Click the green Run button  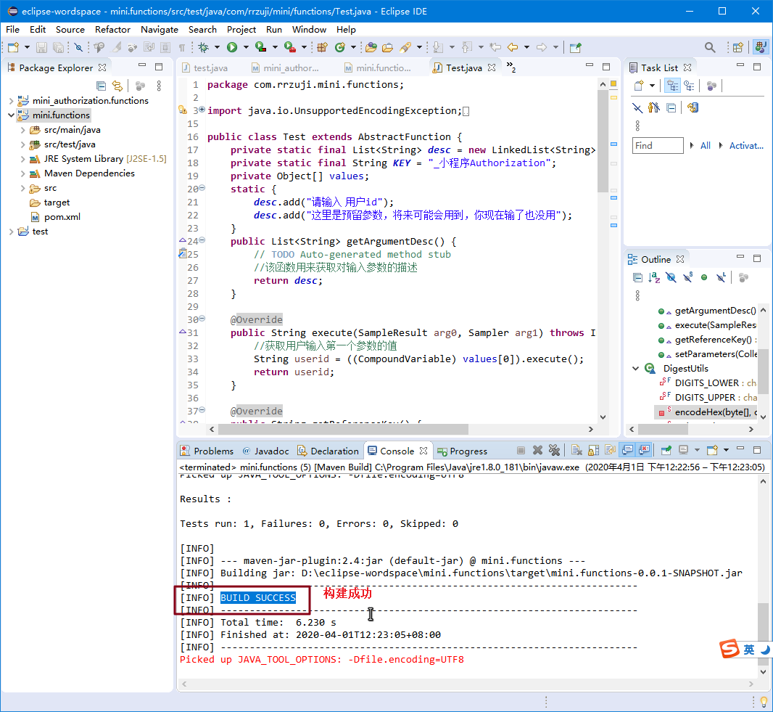pyautogui.click(x=232, y=47)
